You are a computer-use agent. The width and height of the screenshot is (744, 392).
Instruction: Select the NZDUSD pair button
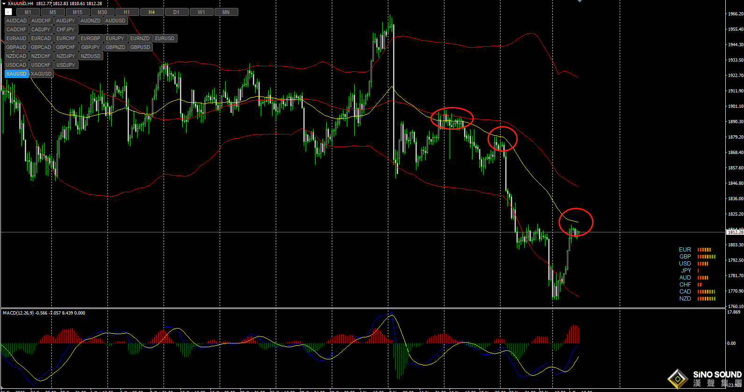pyautogui.click(x=90, y=56)
